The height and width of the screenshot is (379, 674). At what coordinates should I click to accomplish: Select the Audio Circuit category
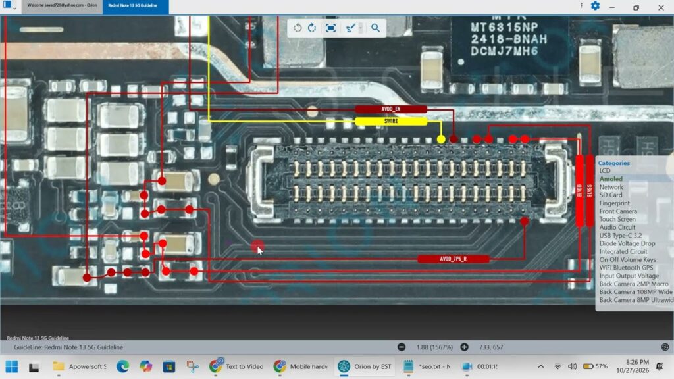click(617, 227)
